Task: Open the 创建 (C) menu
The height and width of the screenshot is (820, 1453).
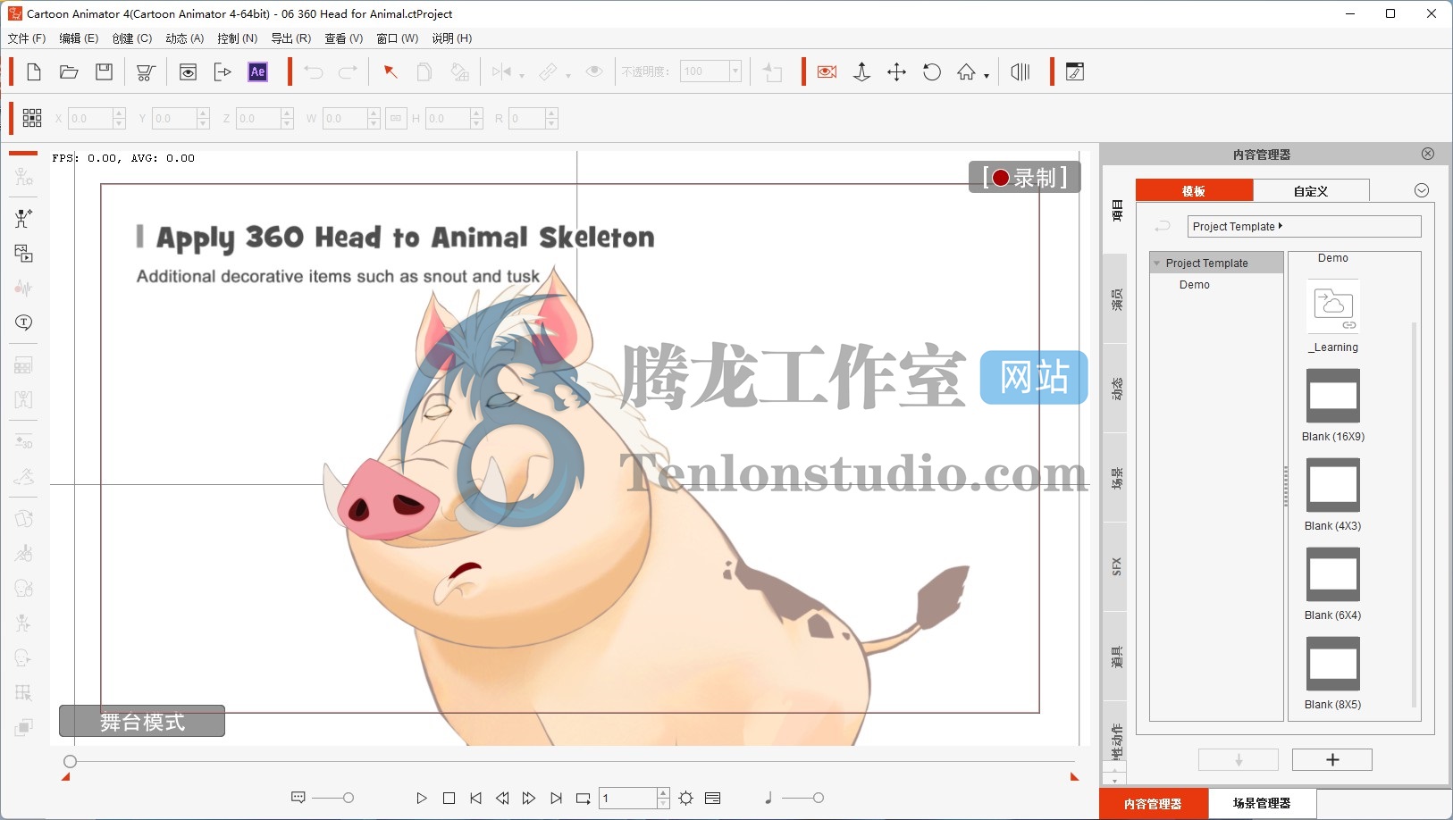Action: coord(132,38)
